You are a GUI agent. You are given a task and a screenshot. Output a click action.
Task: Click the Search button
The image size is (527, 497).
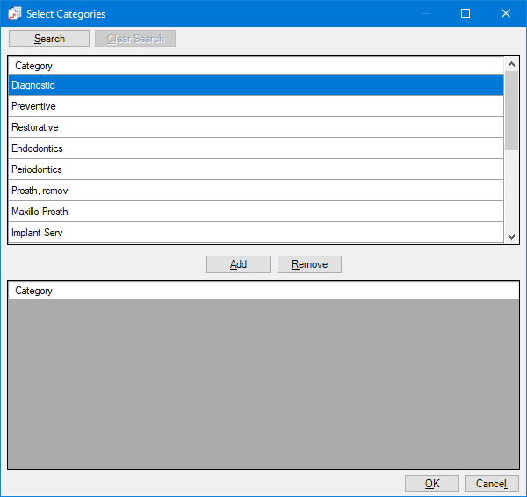[x=49, y=39]
